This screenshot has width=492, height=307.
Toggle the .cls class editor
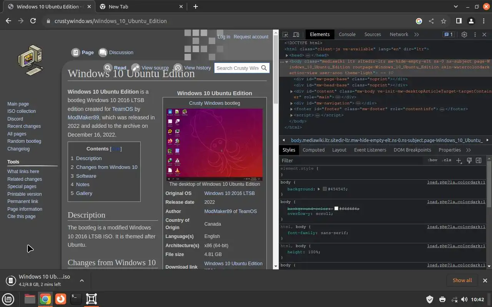coord(447,160)
